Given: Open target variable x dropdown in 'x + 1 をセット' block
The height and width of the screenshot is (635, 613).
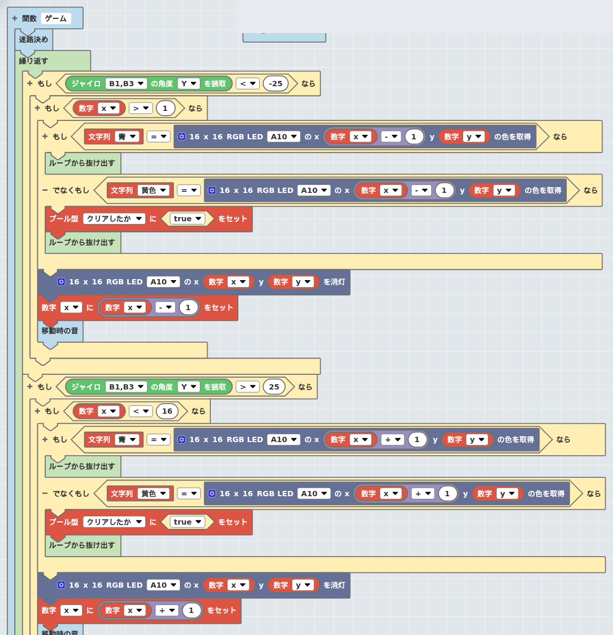Looking at the screenshot, I should point(71,610).
